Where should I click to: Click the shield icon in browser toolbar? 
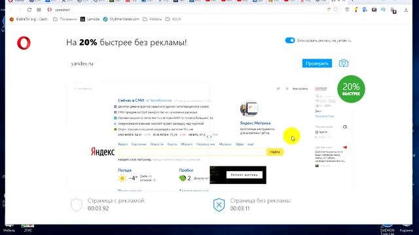pos(347,10)
